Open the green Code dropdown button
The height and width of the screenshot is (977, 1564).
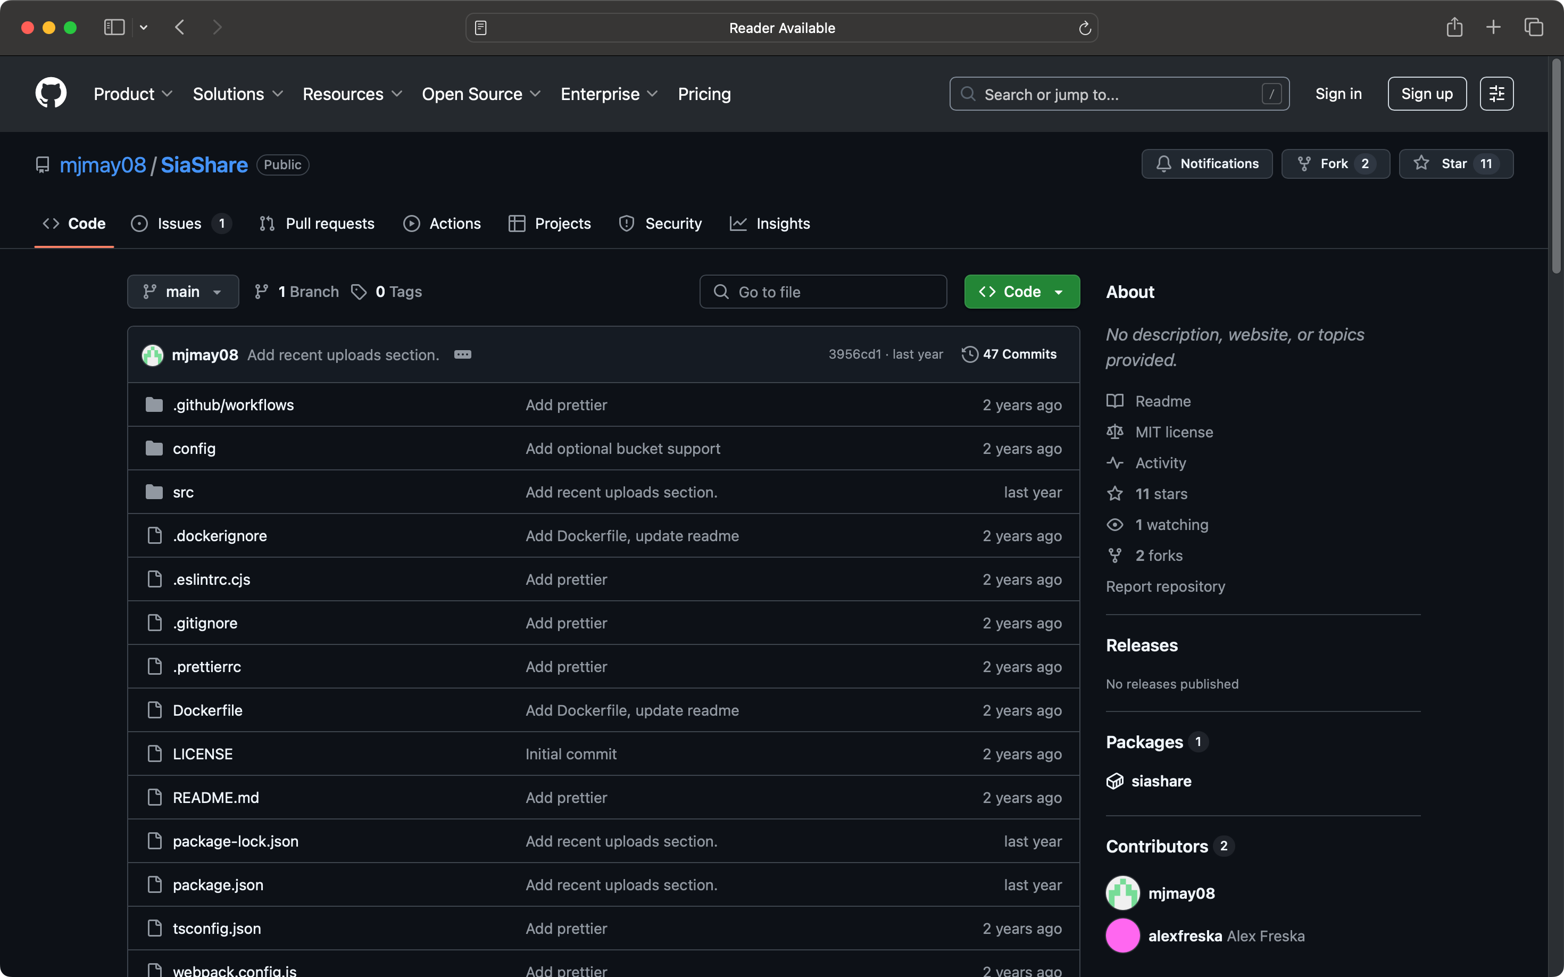pos(1022,292)
